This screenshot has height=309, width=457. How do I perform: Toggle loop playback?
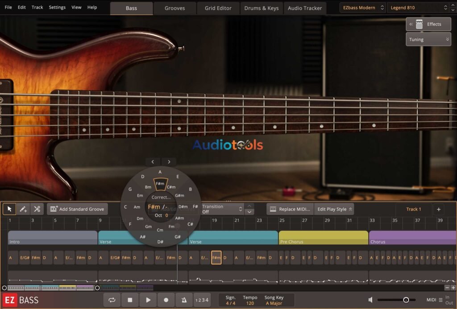click(112, 300)
